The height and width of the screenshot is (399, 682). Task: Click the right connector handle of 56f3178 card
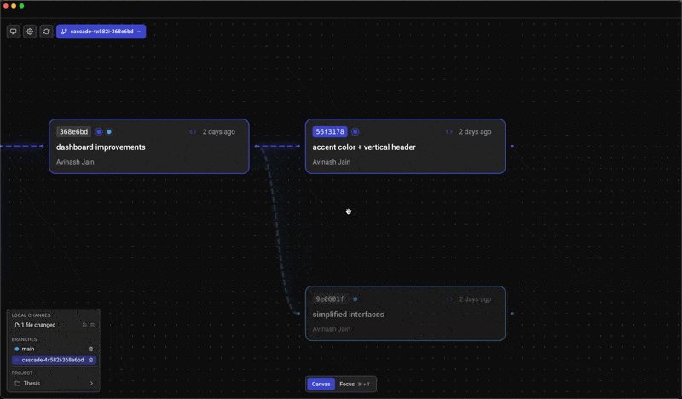[512, 146]
